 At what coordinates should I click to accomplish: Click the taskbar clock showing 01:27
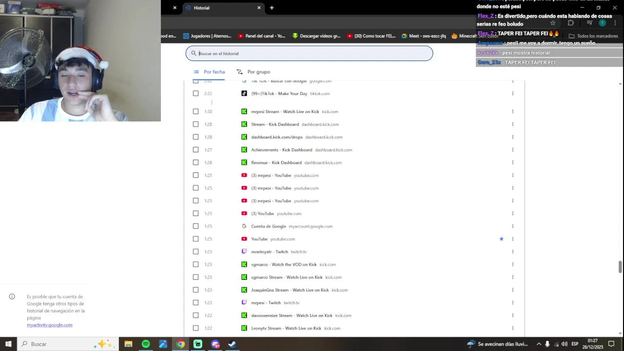[x=593, y=344]
